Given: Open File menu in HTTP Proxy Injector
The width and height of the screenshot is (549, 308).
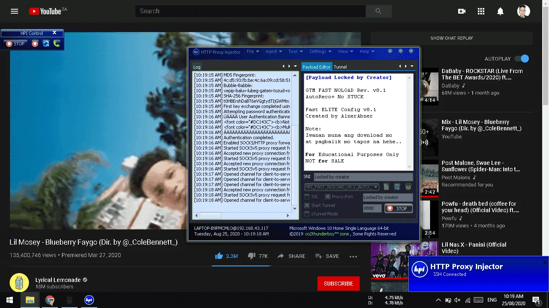Looking at the screenshot, I should [253, 51].
